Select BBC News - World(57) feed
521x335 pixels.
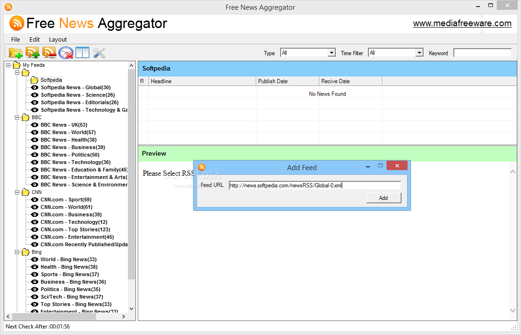68,132
